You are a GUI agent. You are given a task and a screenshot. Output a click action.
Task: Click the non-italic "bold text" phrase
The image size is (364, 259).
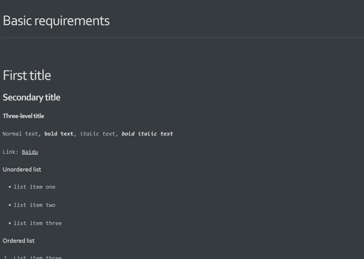click(x=59, y=134)
